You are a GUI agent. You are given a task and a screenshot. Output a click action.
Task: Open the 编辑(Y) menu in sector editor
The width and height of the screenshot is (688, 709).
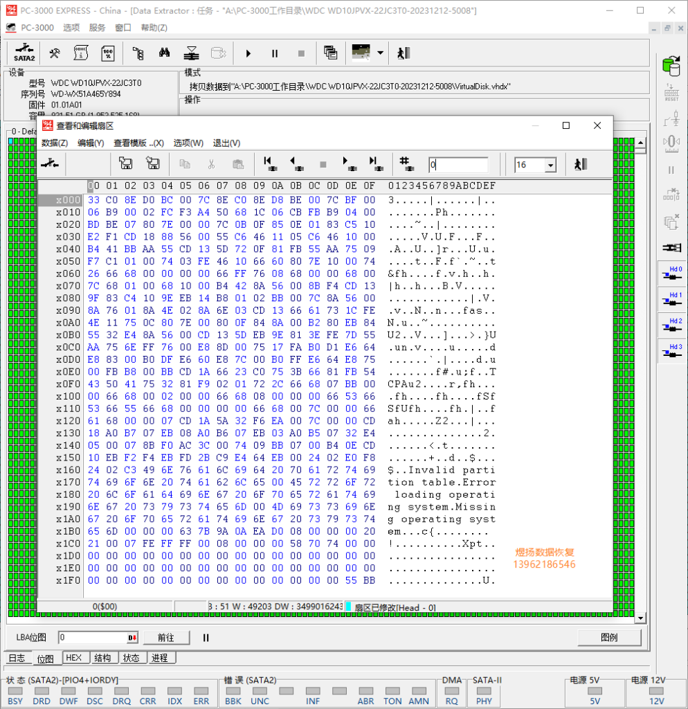pyautogui.click(x=91, y=143)
